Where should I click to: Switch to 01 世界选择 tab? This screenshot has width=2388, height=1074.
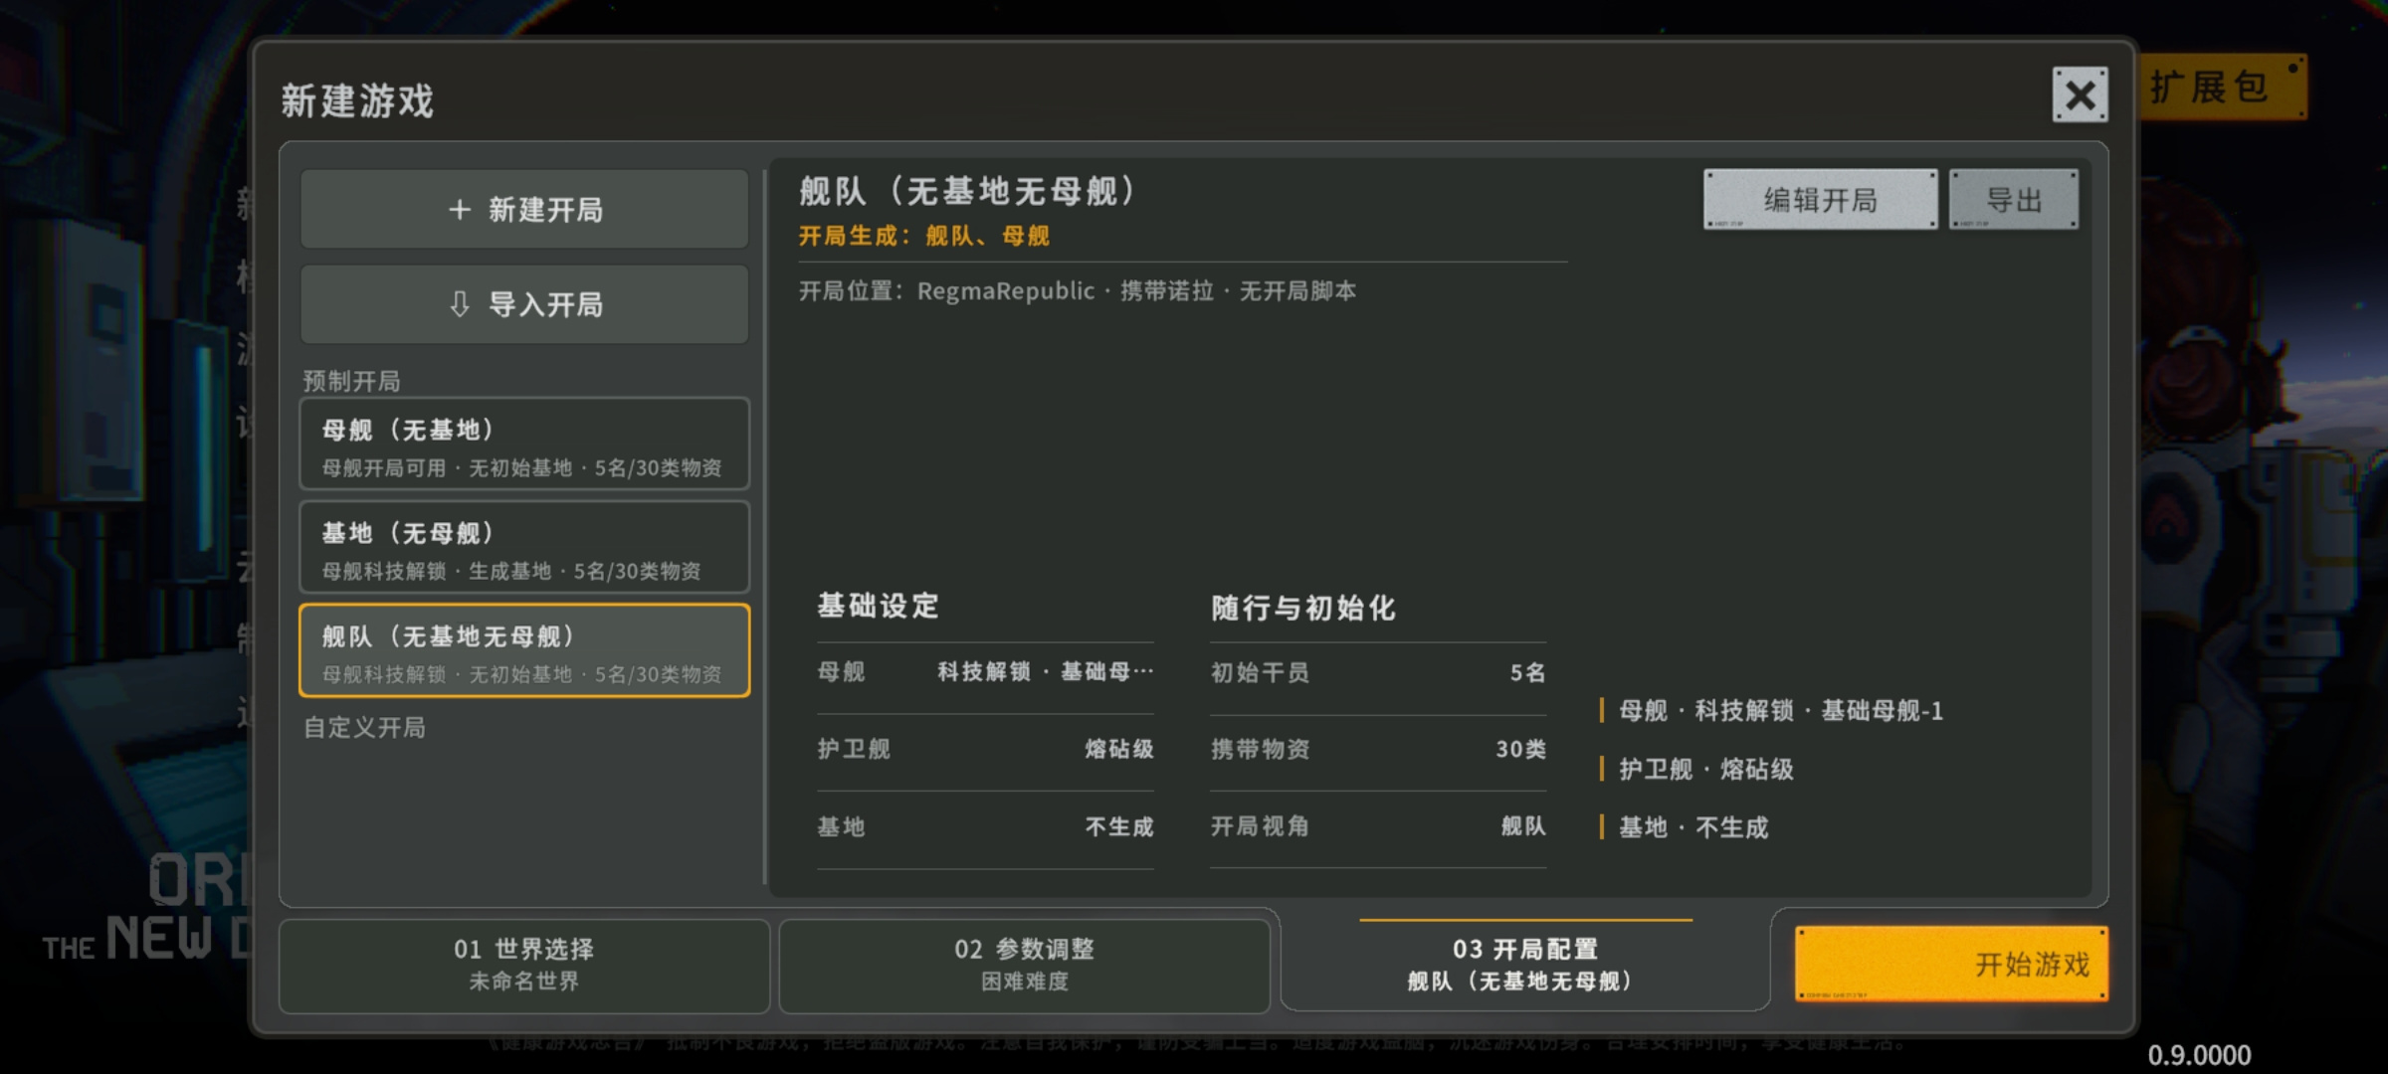pyautogui.click(x=524, y=965)
